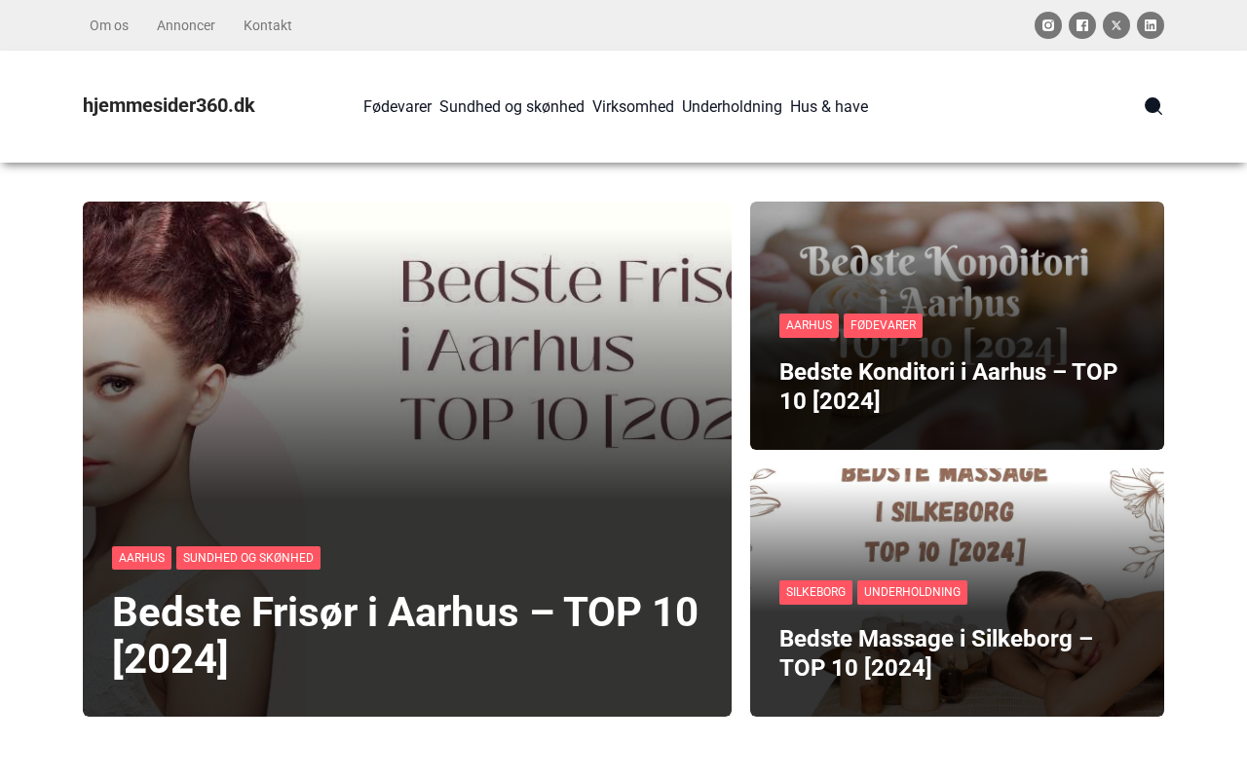The image size is (1247, 779).
Task: Select the Underholdning menu item
Action: click(732, 106)
